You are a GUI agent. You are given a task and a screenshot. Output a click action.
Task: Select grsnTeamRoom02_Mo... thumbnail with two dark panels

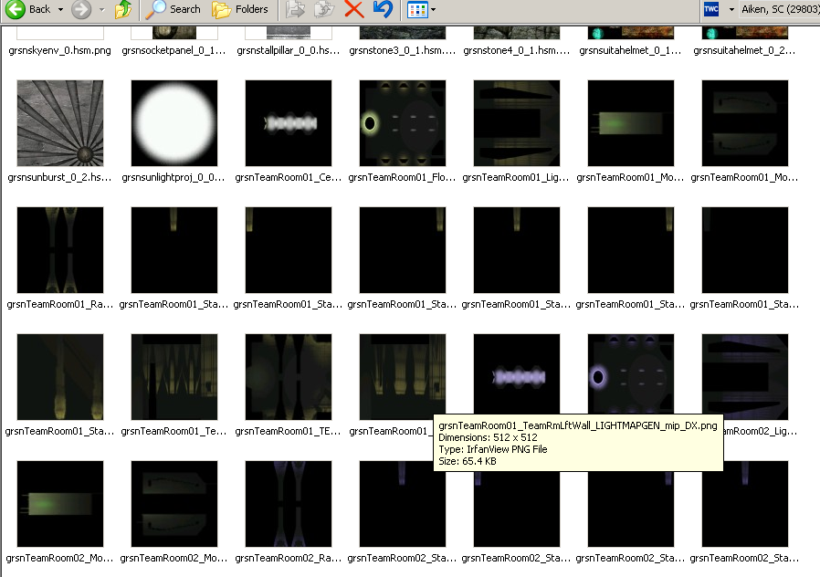coord(174,504)
